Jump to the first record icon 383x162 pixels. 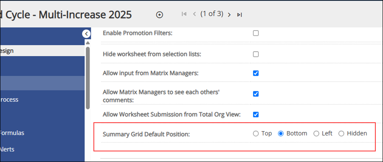tap(184, 14)
